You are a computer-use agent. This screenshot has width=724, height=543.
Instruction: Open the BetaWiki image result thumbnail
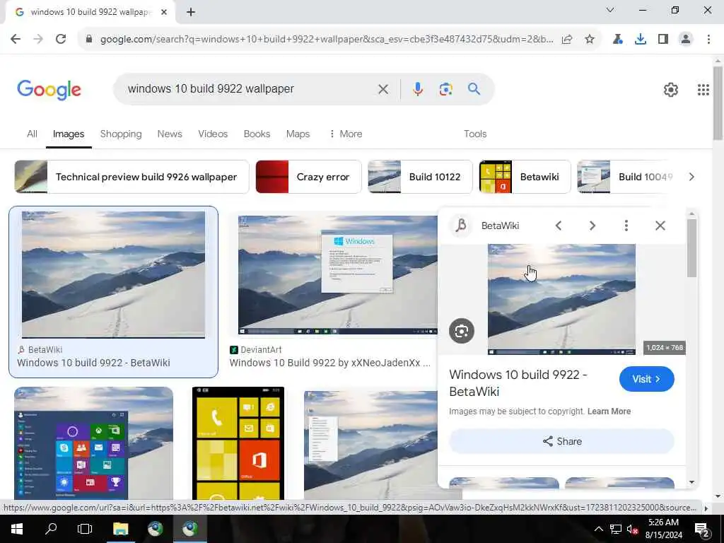click(x=114, y=275)
